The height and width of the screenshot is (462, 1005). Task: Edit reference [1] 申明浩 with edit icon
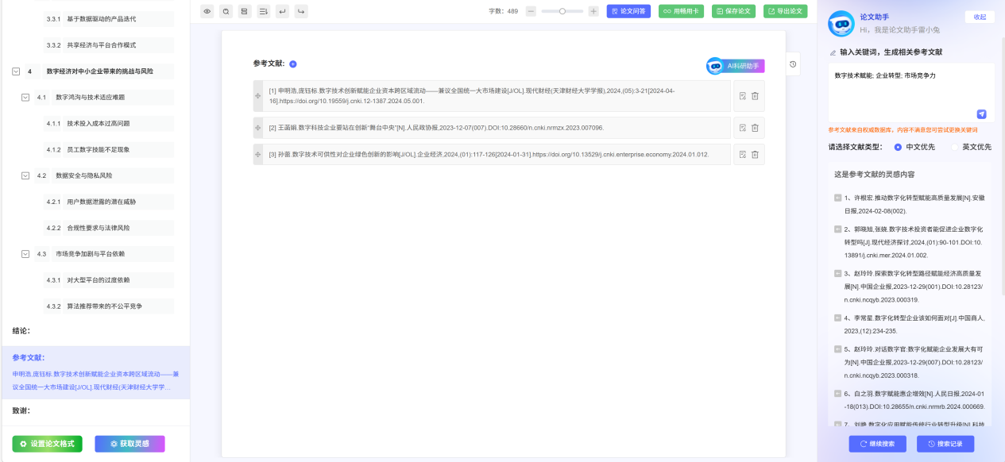742,96
